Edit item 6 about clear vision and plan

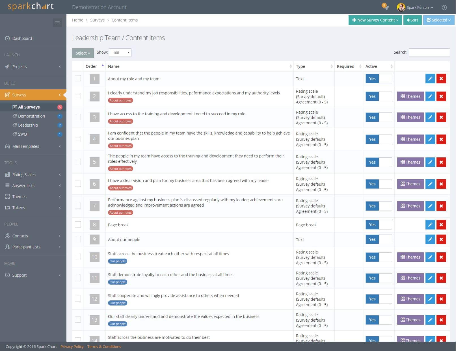pyautogui.click(x=430, y=184)
